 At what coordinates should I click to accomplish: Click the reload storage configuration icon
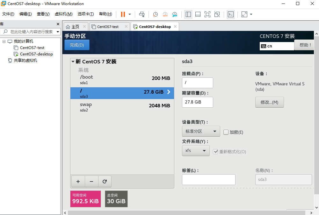pos(105,182)
